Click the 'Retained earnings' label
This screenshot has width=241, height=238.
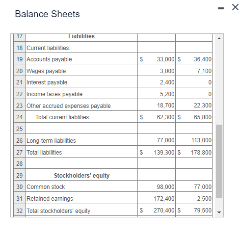pyautogui.click(x=50, y=199)
